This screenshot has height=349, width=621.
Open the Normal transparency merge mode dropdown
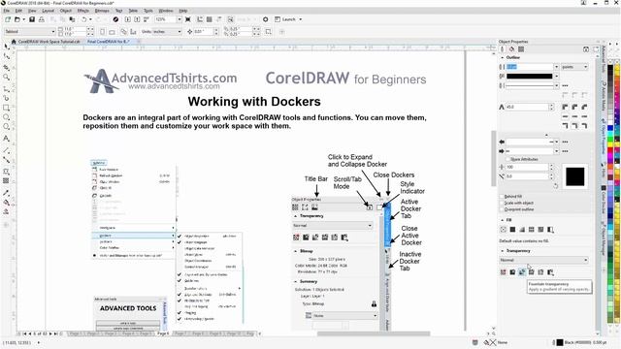tap(543, 260)
